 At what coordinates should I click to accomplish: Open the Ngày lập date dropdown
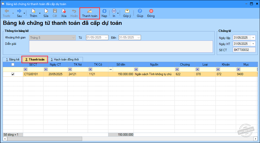click(x=253, y=38)
